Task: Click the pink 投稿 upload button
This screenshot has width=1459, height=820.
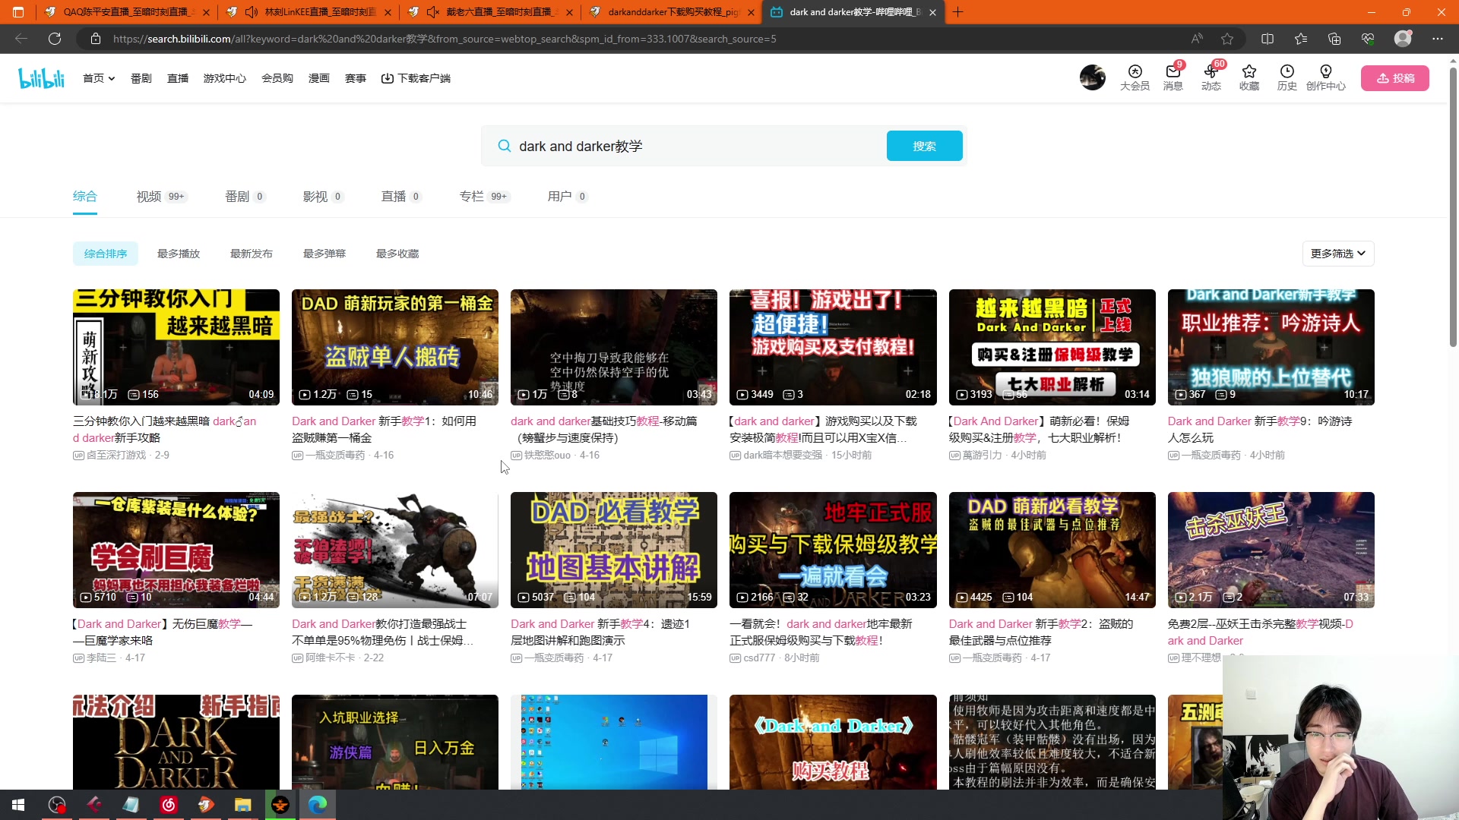Action: 1394,78
